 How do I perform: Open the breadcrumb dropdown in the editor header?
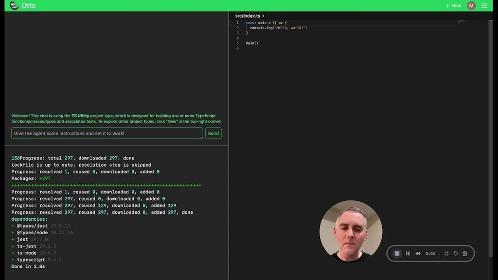point(263,15)
